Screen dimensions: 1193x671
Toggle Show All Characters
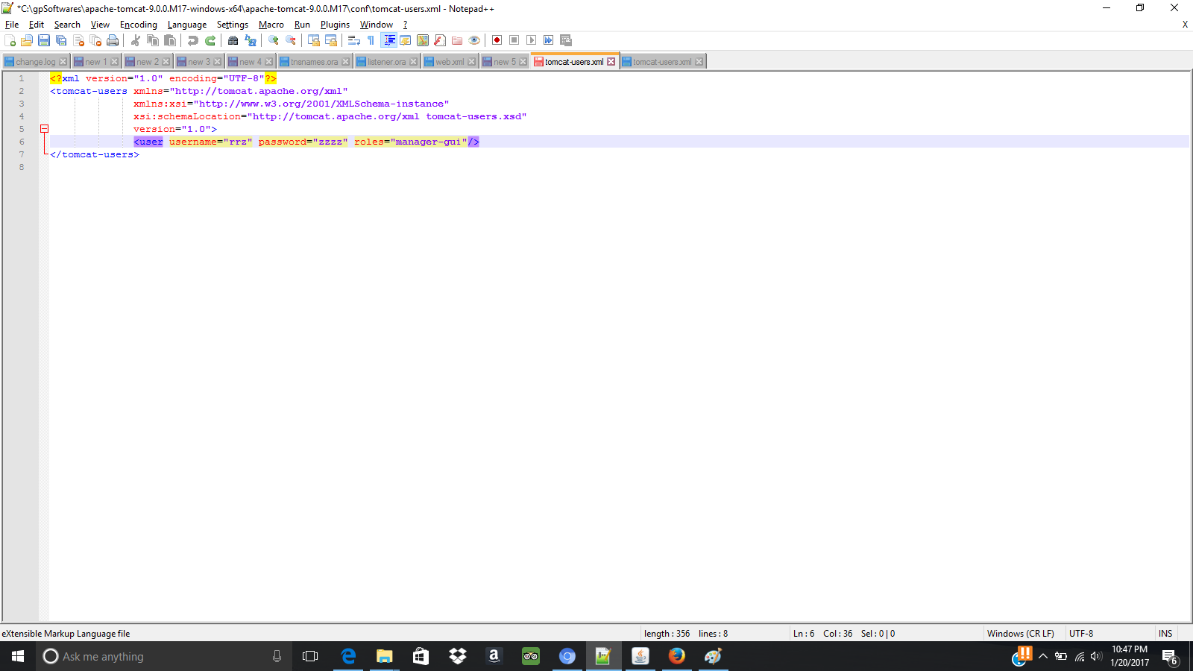(370, 40)
